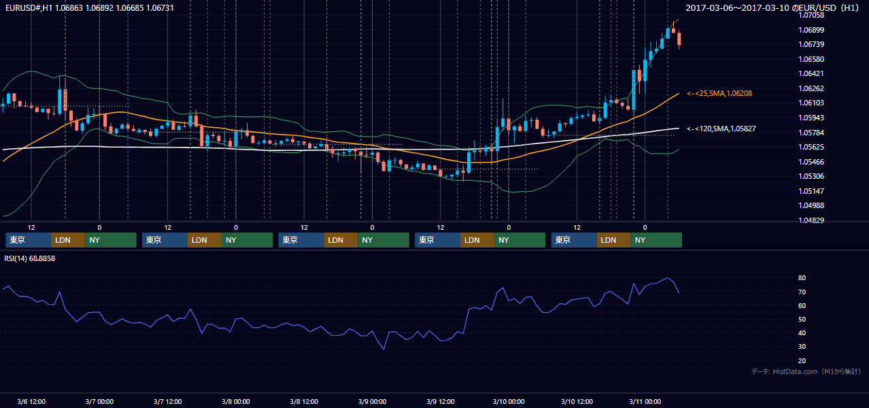Click RSI axis level 80

[802, 278]
